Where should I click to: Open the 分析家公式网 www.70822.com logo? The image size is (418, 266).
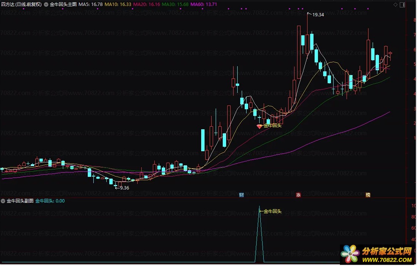[377, 254]
